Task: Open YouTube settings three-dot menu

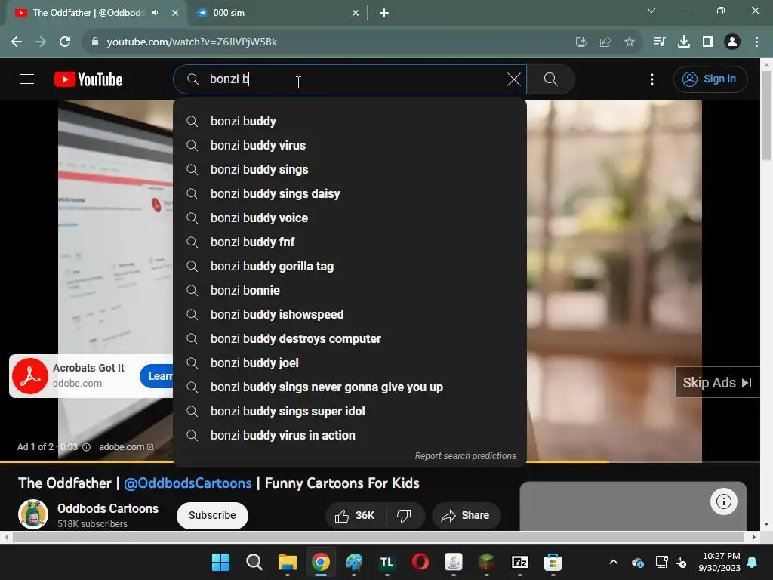Action: click(652, 79)
